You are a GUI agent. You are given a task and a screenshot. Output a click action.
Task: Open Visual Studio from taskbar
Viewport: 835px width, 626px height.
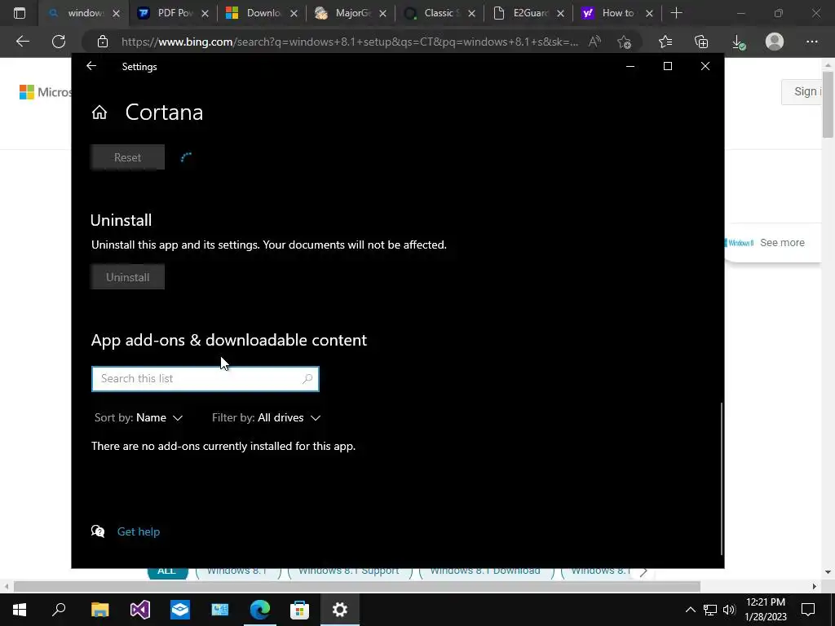pos(140,610)
